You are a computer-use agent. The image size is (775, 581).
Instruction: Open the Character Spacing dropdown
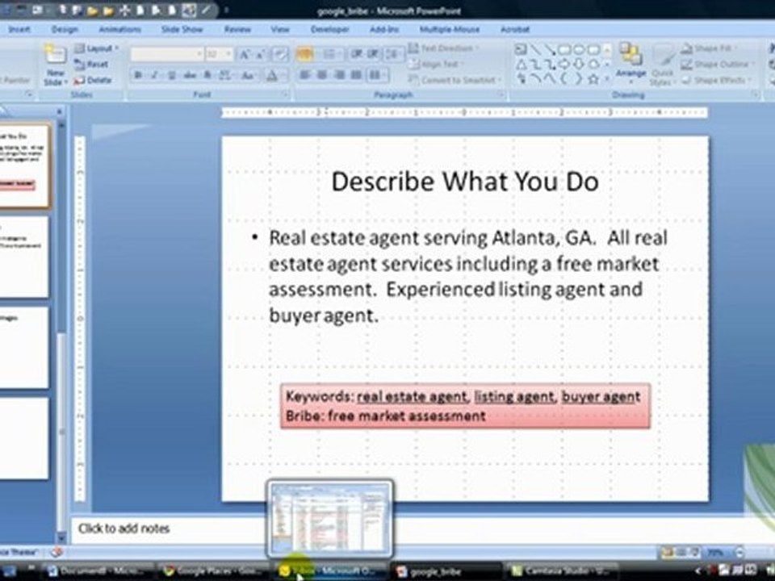click(225, 75)
